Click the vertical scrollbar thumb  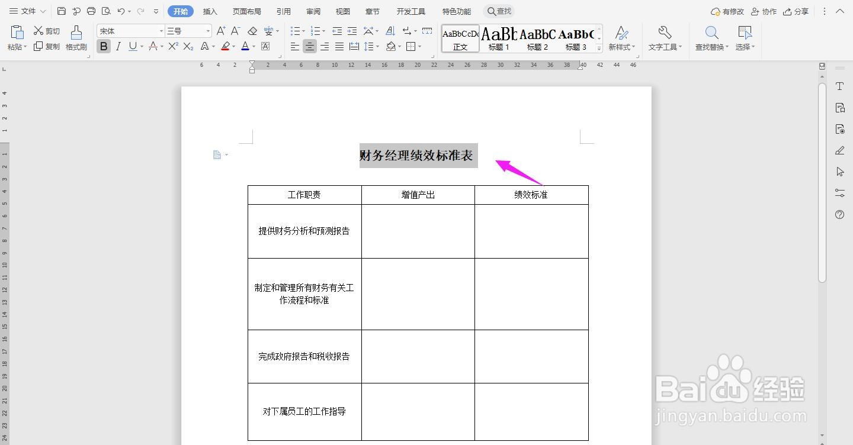click(822, 182)
